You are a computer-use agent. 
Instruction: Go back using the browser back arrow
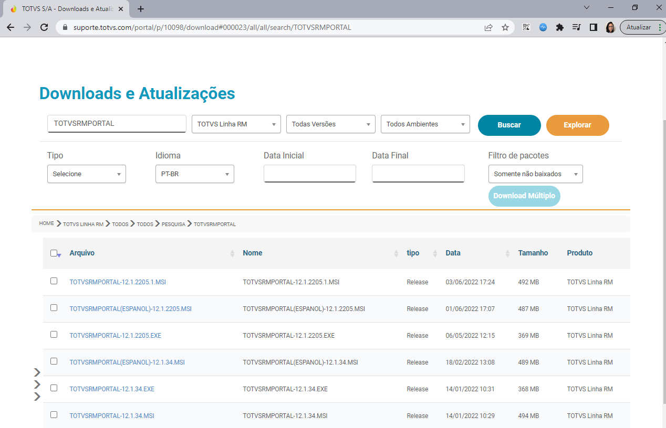click(11, 27)
